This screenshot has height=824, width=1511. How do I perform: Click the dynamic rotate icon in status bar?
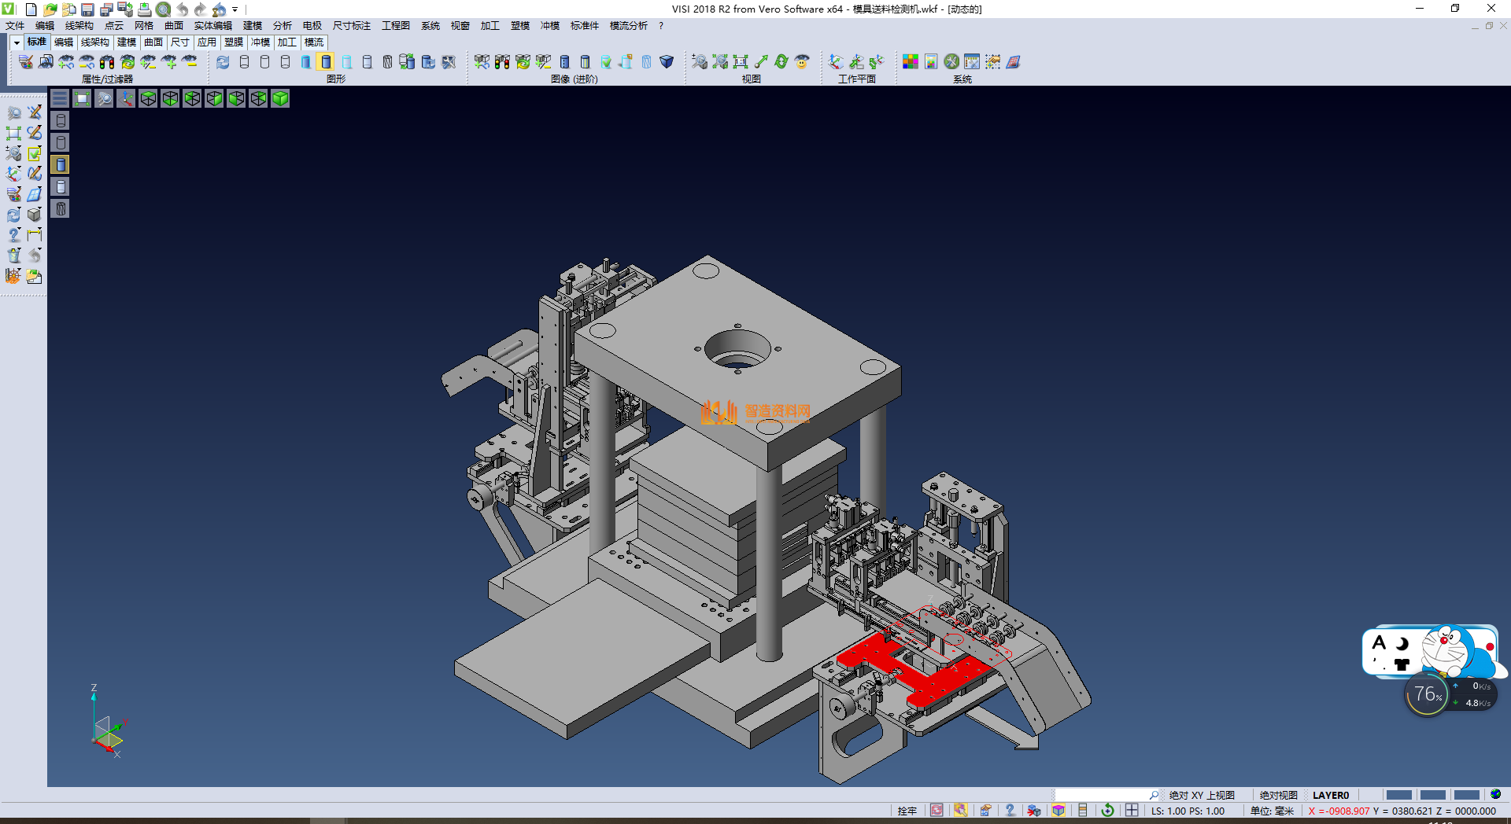click(1107, 811)
